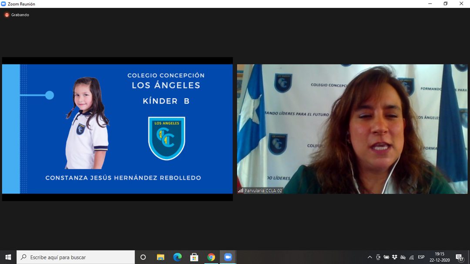Image resolution: width=470 pixels, height=264 pixels.
Task: Open the notification center with 17 alerts
Action: pos(460,257)
